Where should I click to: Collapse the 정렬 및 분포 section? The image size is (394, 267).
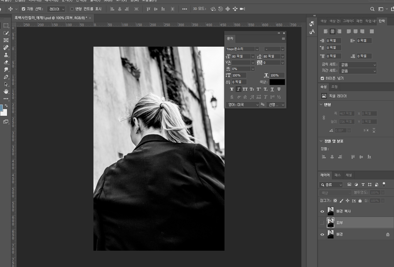click(x=321, y=141)
